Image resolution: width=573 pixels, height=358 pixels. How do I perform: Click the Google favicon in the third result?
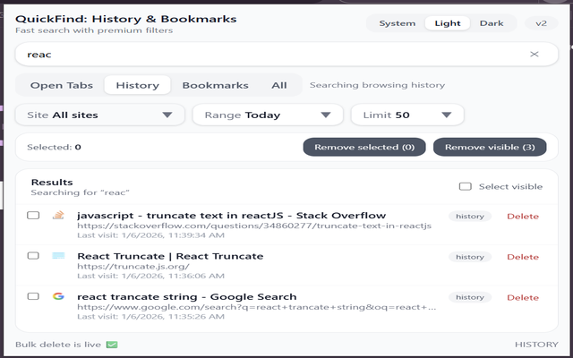(x=58, y=296)
